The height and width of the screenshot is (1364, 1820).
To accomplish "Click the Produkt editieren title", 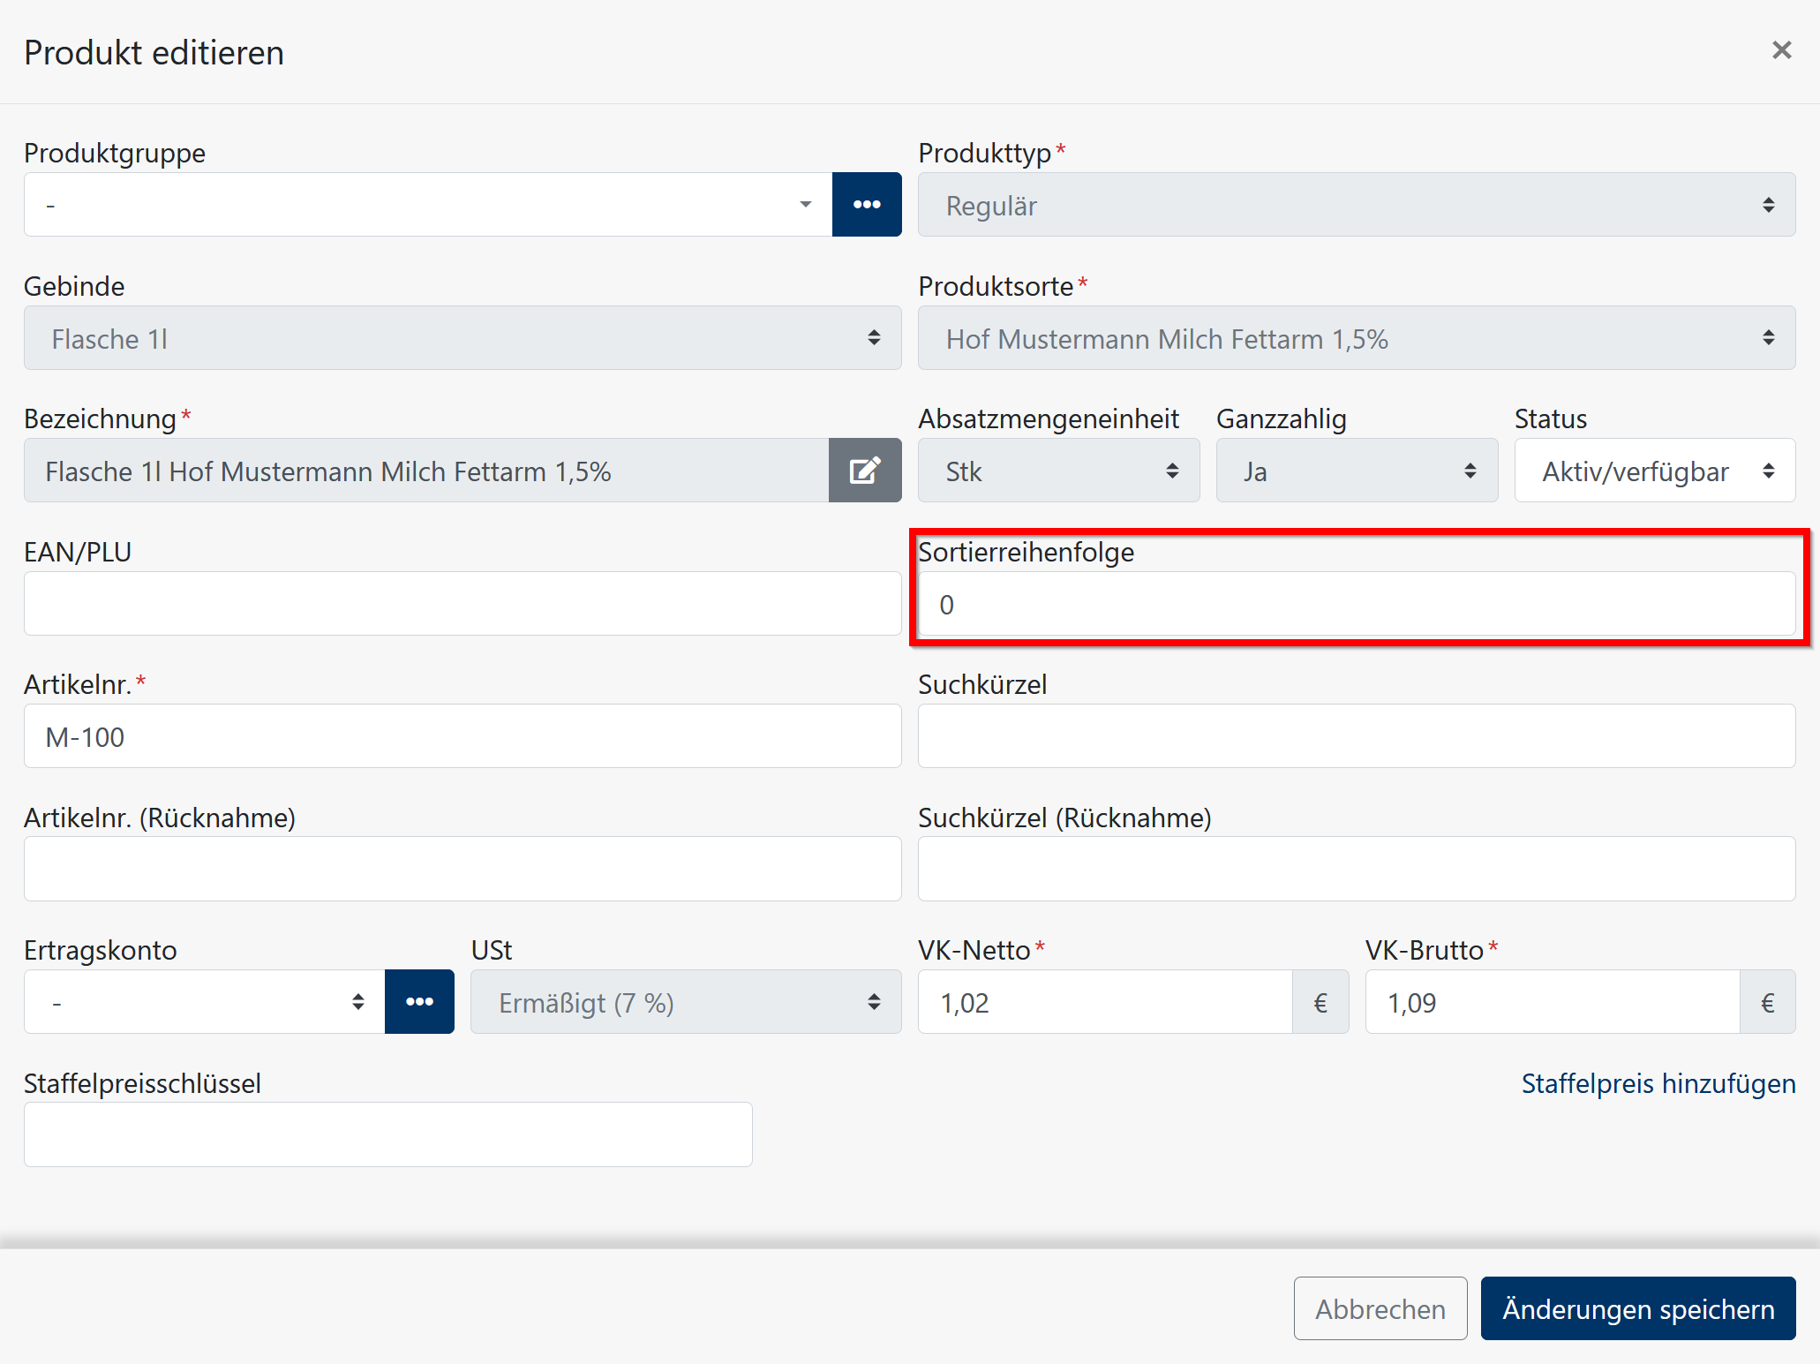I will click(154, 52).
